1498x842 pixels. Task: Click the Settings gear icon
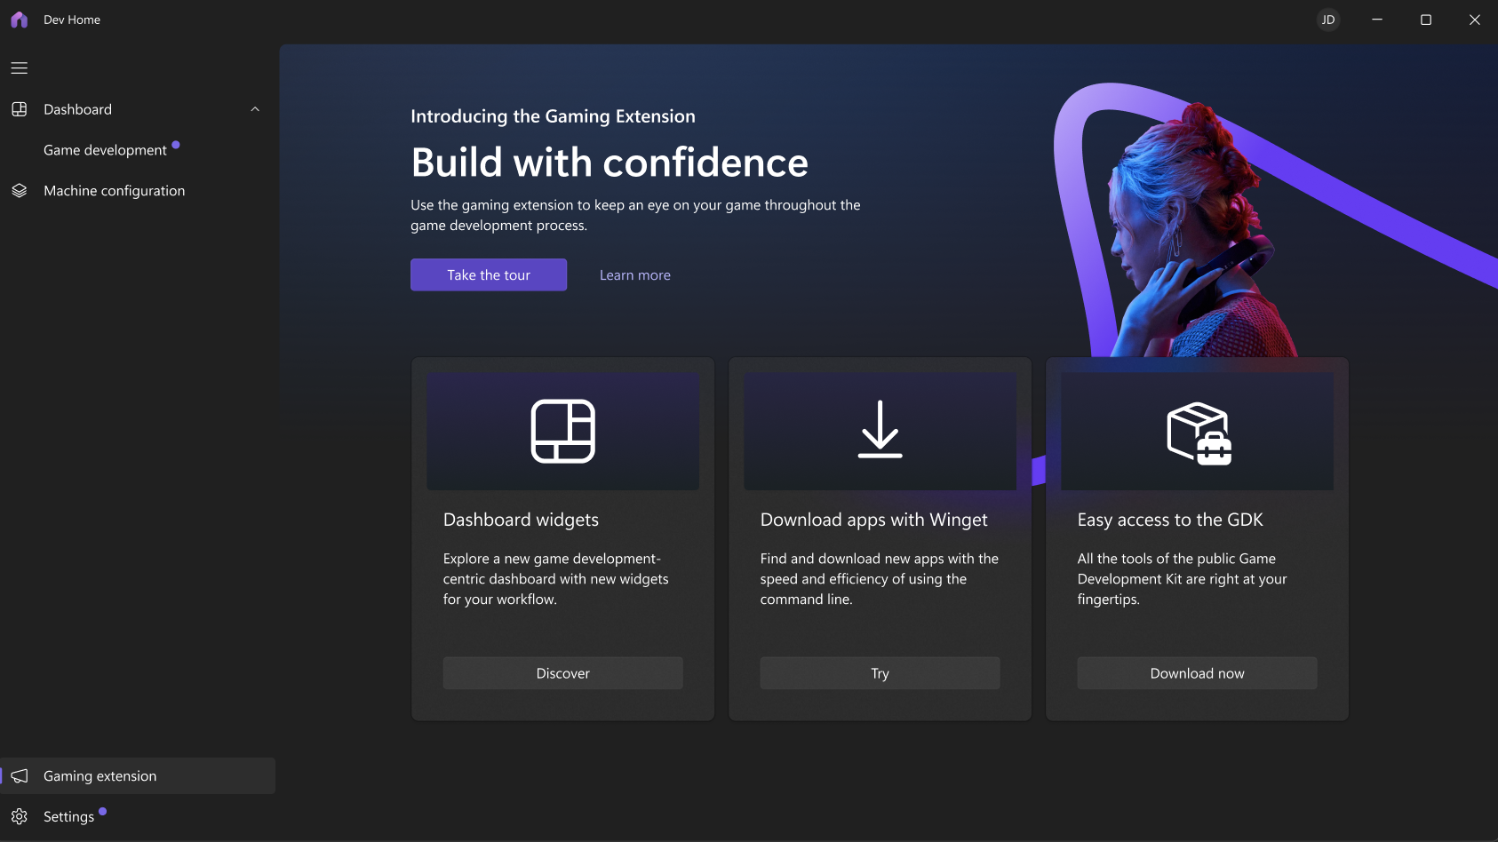pos(20,816)
